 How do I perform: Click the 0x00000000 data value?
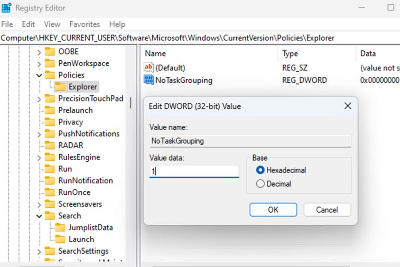(x=380, y=80)
